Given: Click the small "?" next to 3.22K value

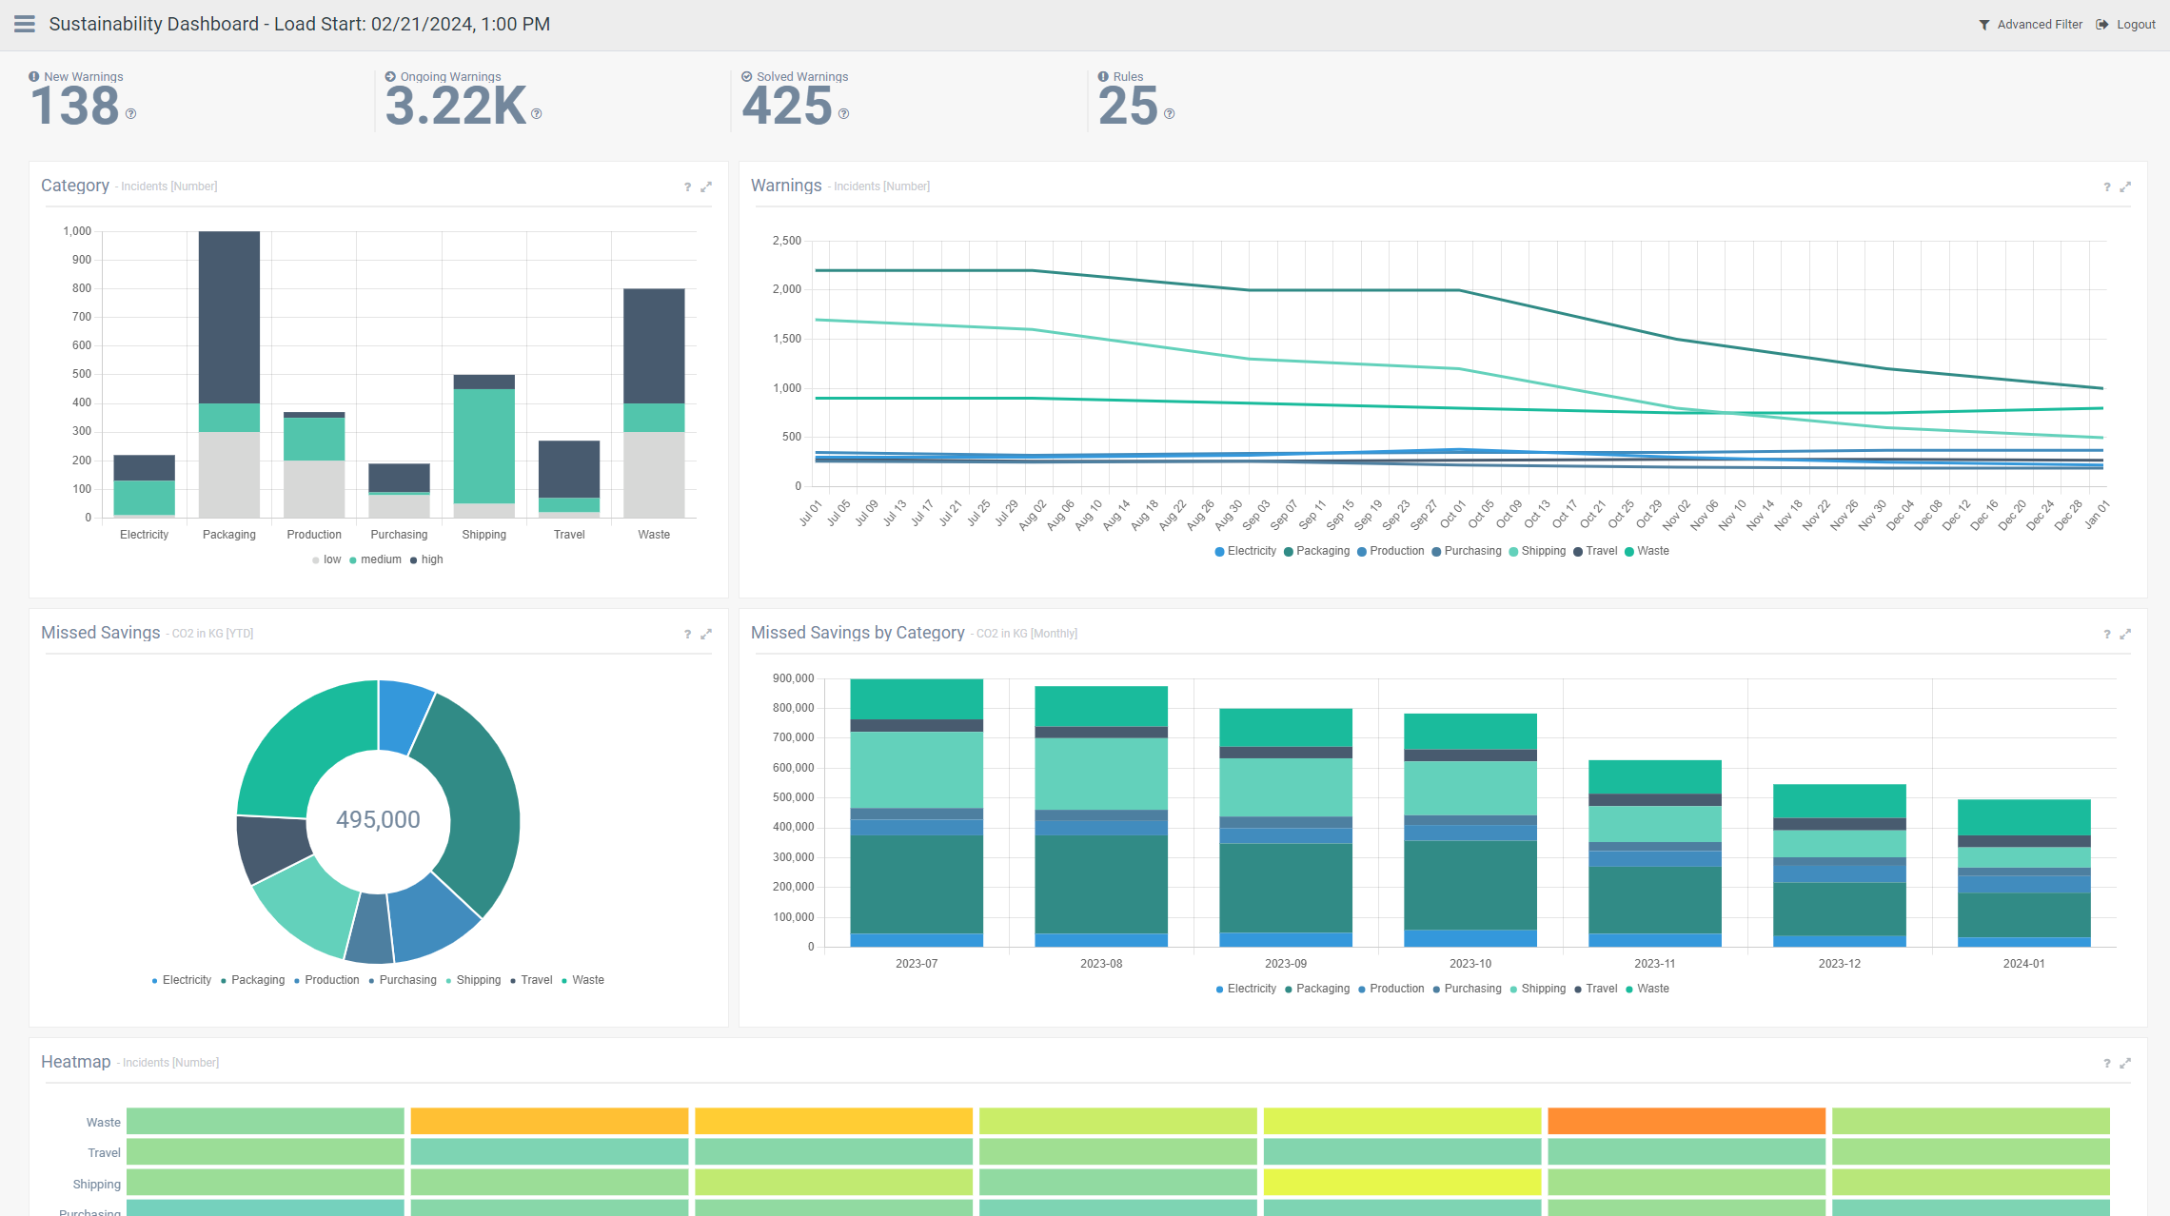Looking at the screenshot, I should tap(536, 112).
